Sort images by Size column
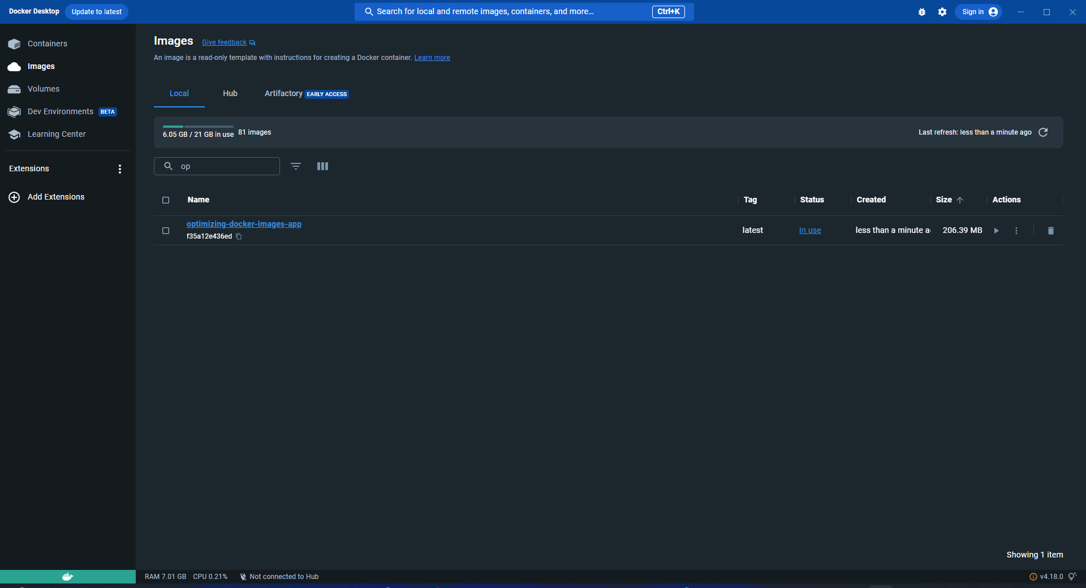The height and width of the screenshot is (588, 1086). pos(943,200)
